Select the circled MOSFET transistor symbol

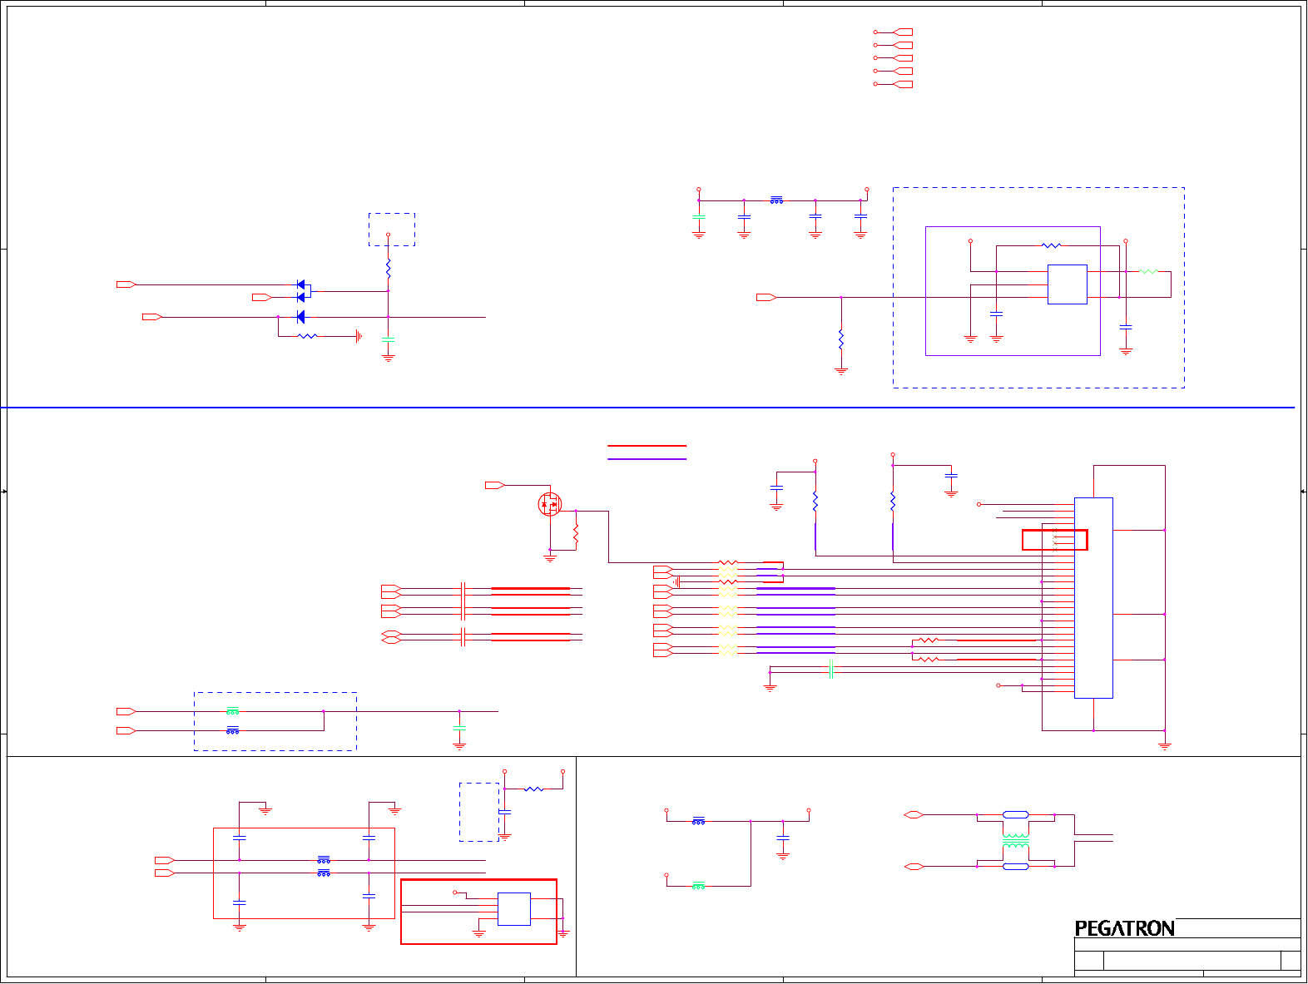550,504
